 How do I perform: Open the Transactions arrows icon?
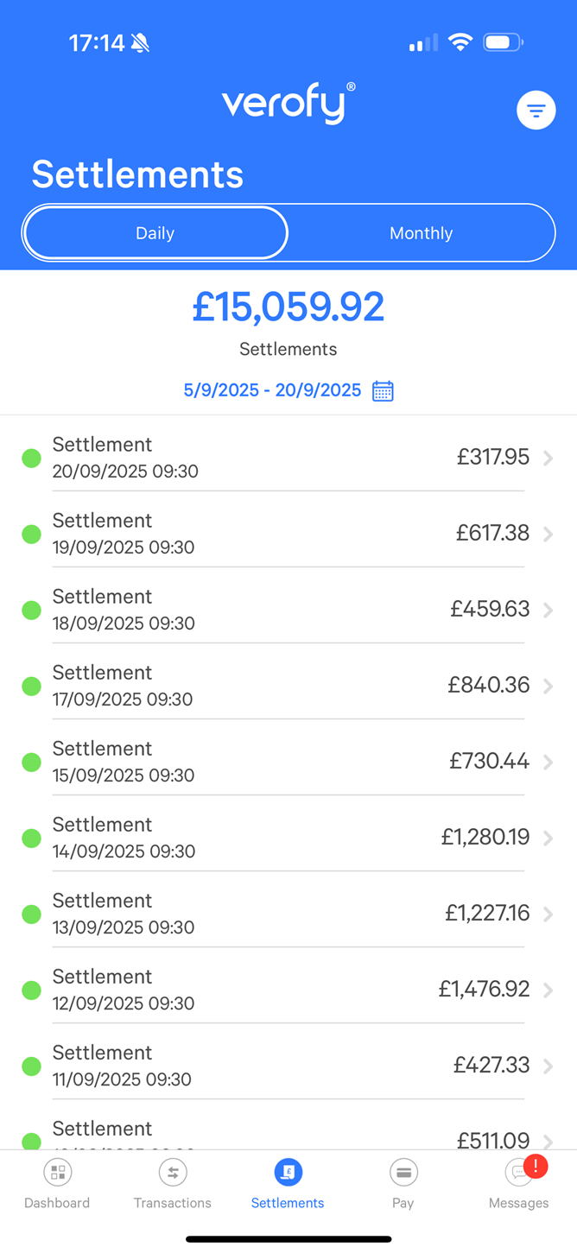click(x=173, y=1172)
